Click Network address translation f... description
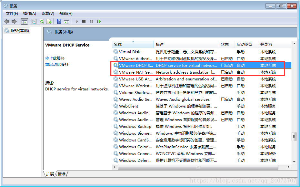Image resolution: width=300 pixels, height=187 pixels. click(185, 72)
